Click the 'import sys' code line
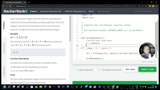Viewport: 160px width, 90px height. click(x=87, y=17)
